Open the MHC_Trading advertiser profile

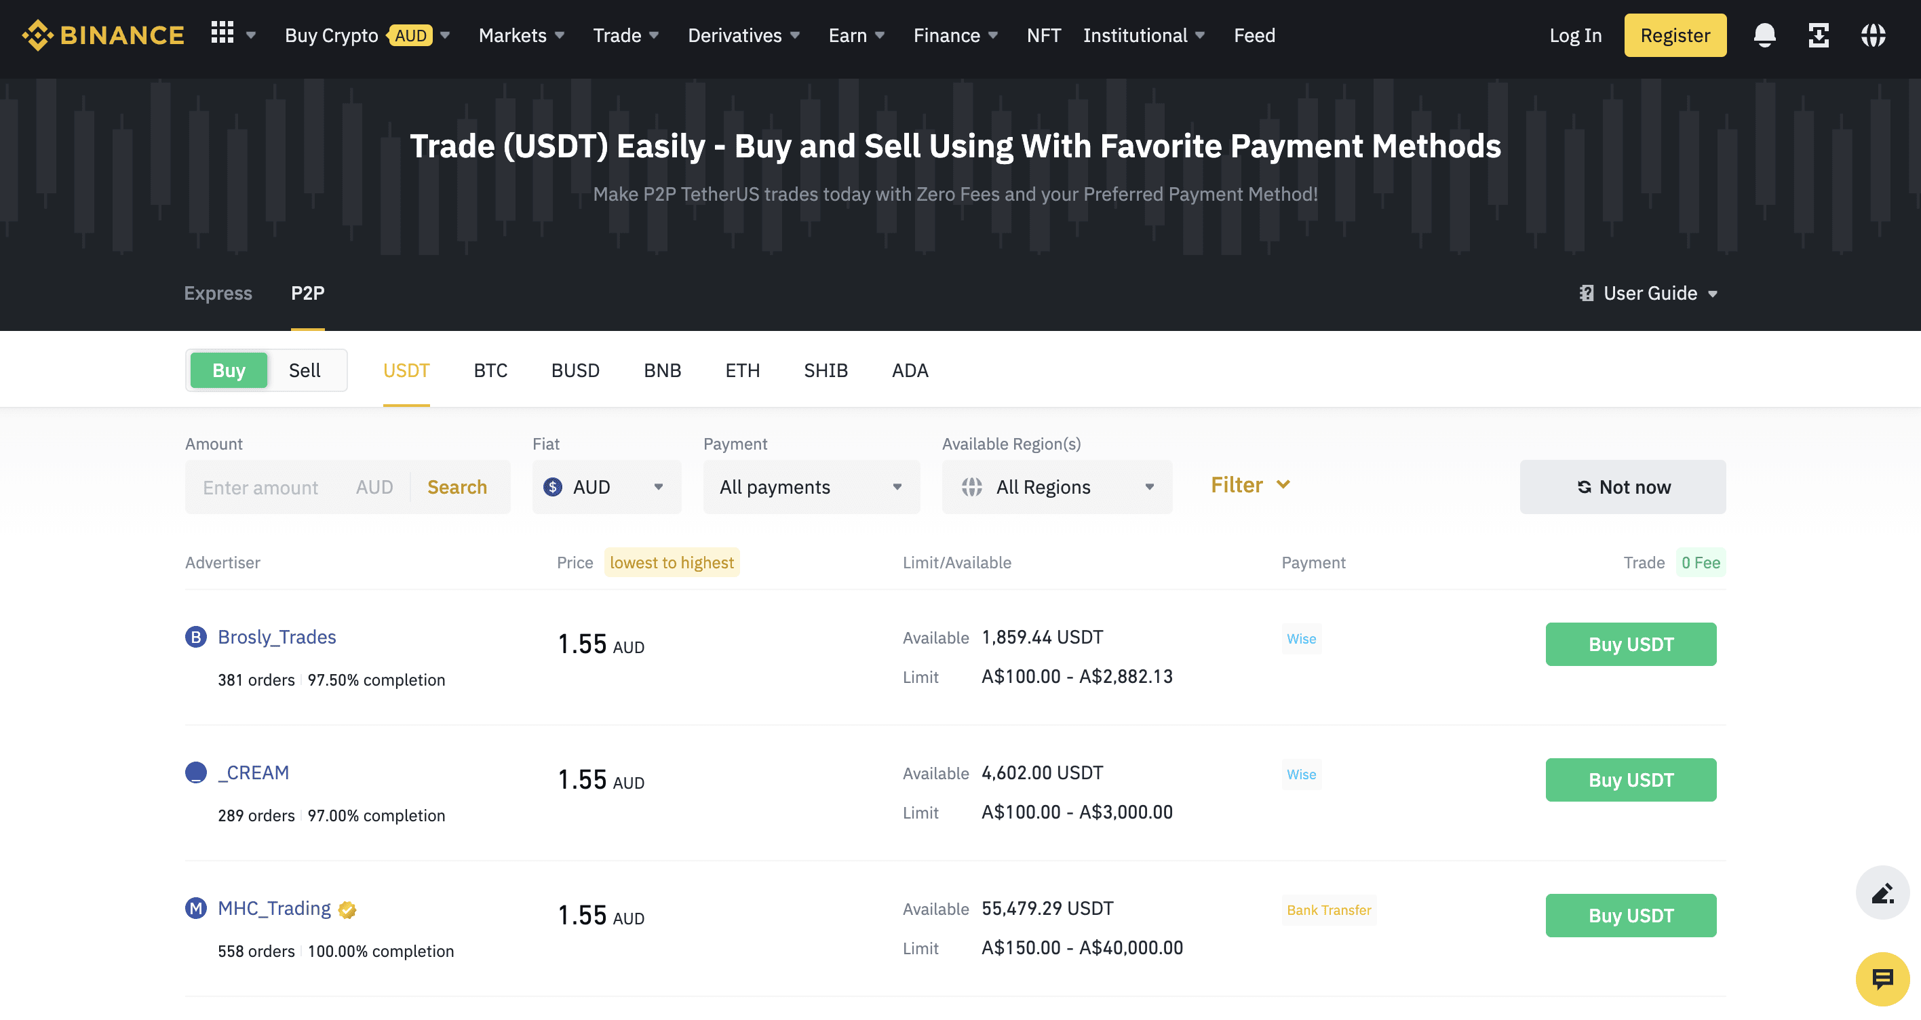click(x=273, y=908)
